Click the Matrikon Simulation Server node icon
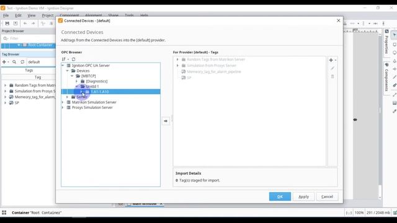This screenshot has width=397, height=223. (68, 102)
